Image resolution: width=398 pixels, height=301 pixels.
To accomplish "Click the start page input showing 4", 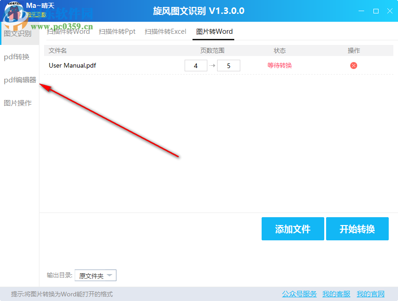I will 196,65.
